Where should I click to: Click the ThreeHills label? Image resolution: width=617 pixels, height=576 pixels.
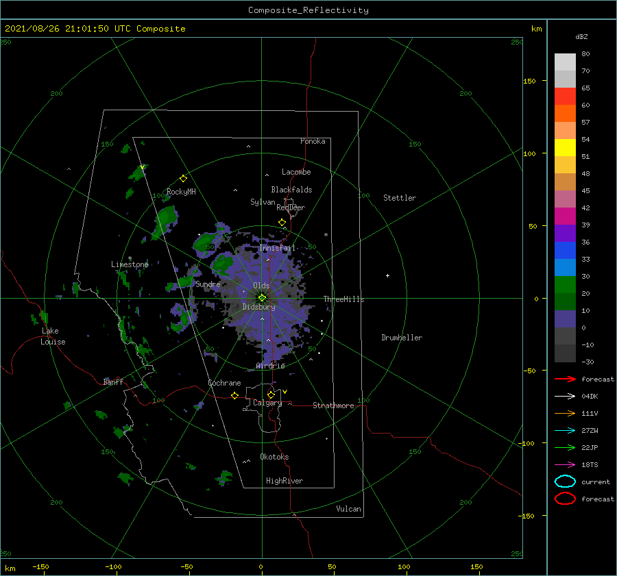tap(343, 299)
